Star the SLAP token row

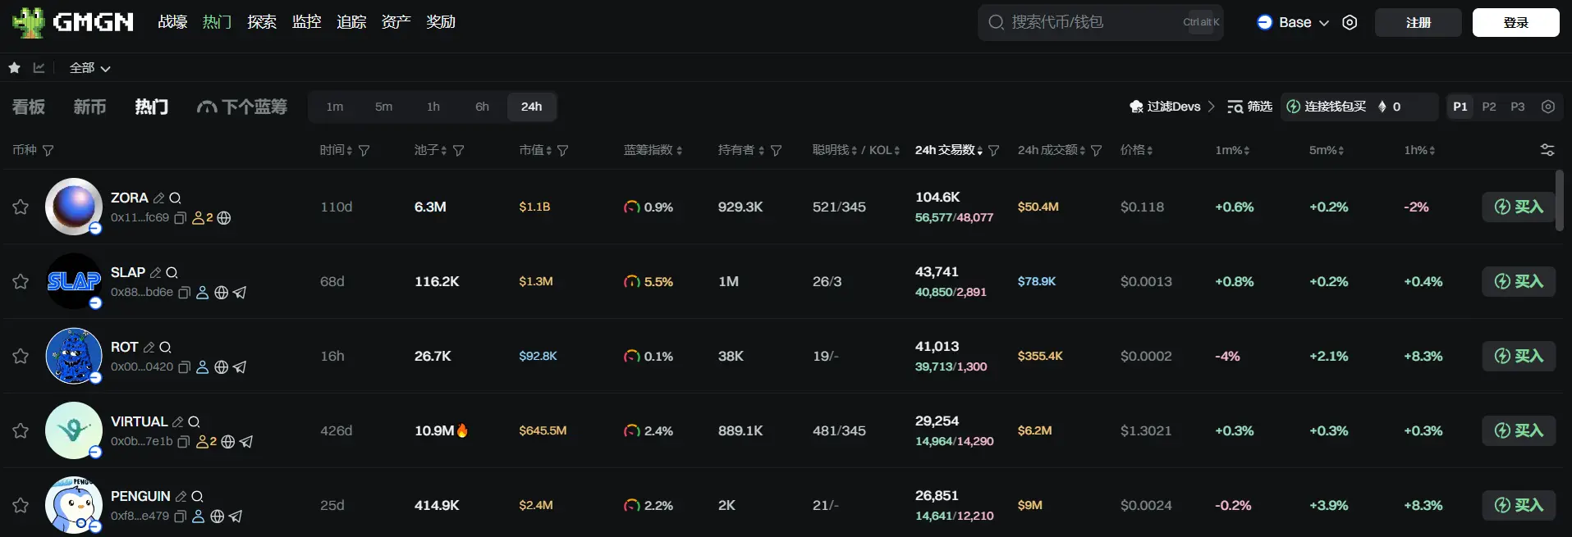coord(21,281)
